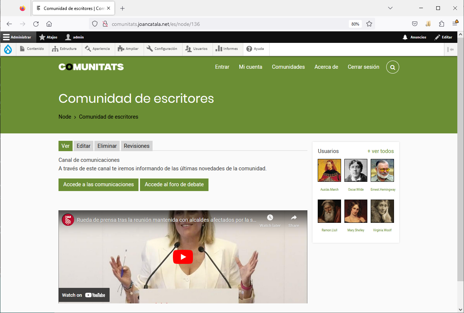This screenshot has height=313, width=464.
Task: Click Cerrar sesión to log out
Action: click(363, 67)
